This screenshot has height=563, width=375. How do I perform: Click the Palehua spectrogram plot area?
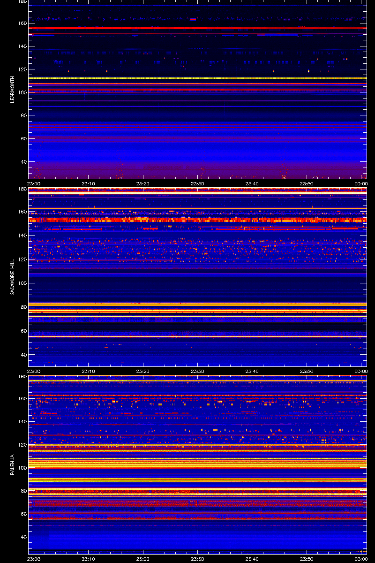pos(198,464)
